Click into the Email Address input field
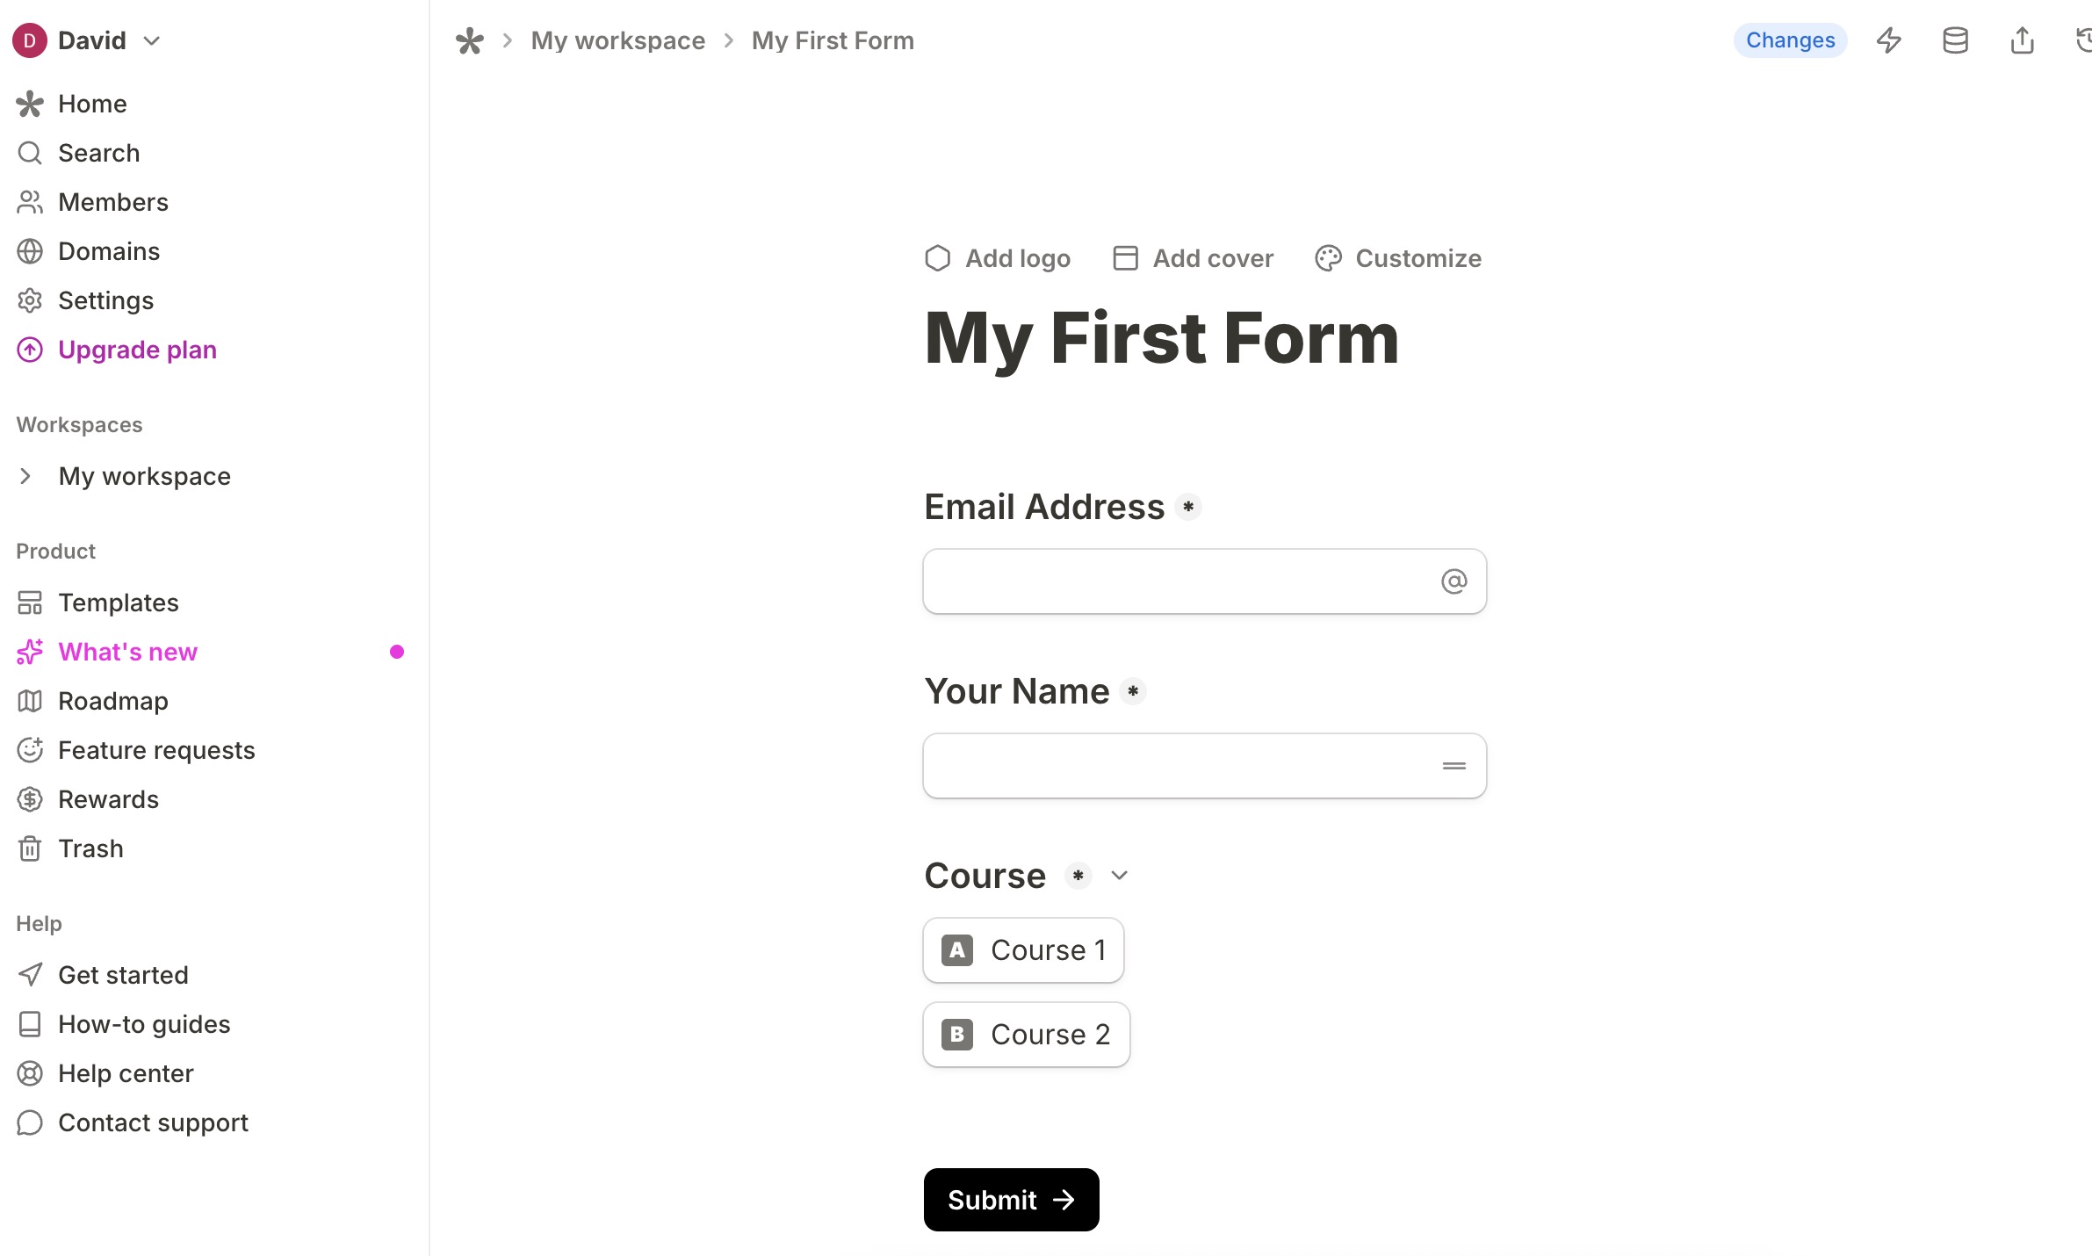Viewport: 2092px width, 1256px height. 1177,581
